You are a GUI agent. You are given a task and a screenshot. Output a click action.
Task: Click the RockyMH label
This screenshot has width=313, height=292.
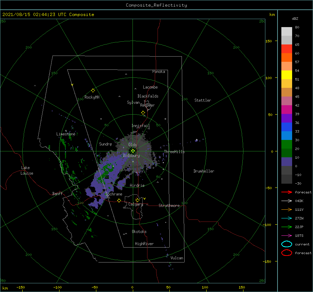coord(92,97)
